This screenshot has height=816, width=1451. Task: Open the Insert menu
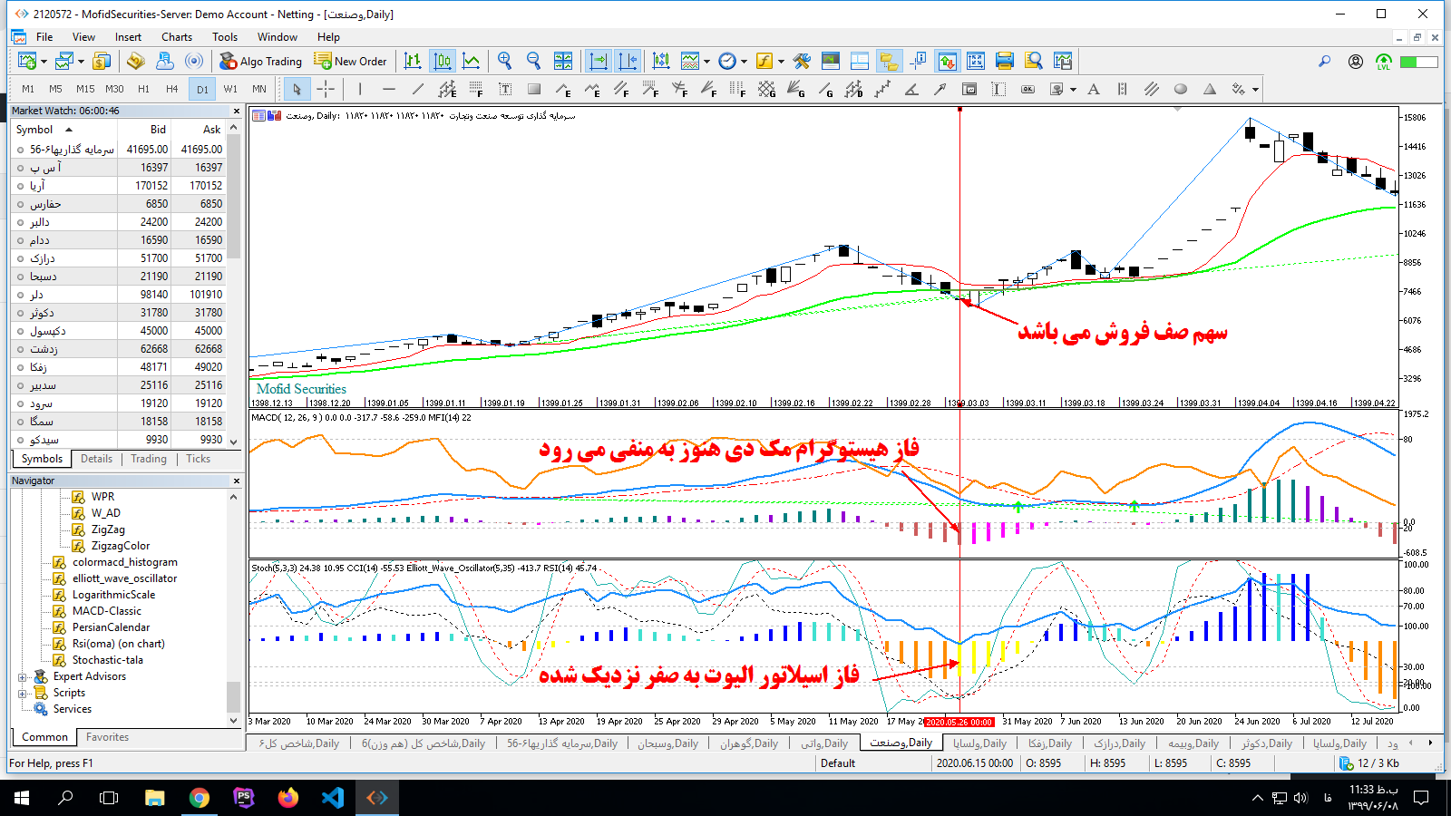(x=128, y=37)
